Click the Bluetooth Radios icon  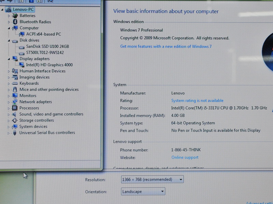[x=15, y=22]
